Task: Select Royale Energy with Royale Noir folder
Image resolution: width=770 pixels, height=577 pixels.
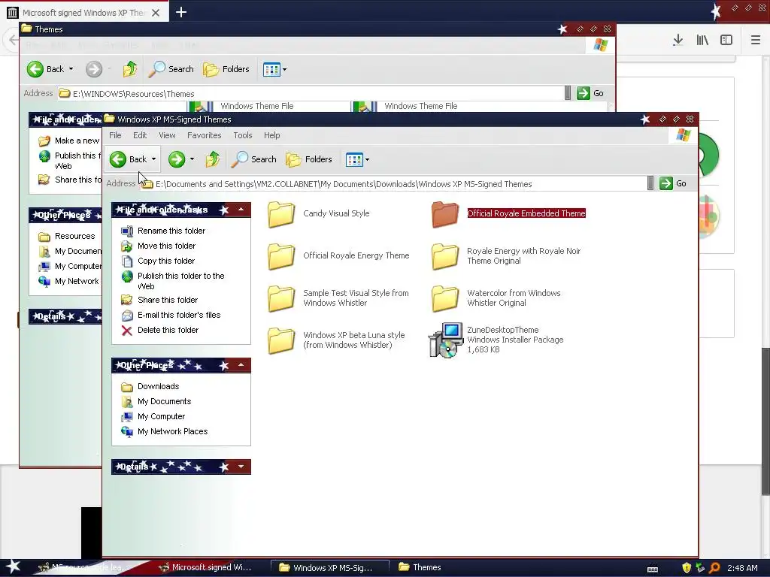Action: (506, 256)
